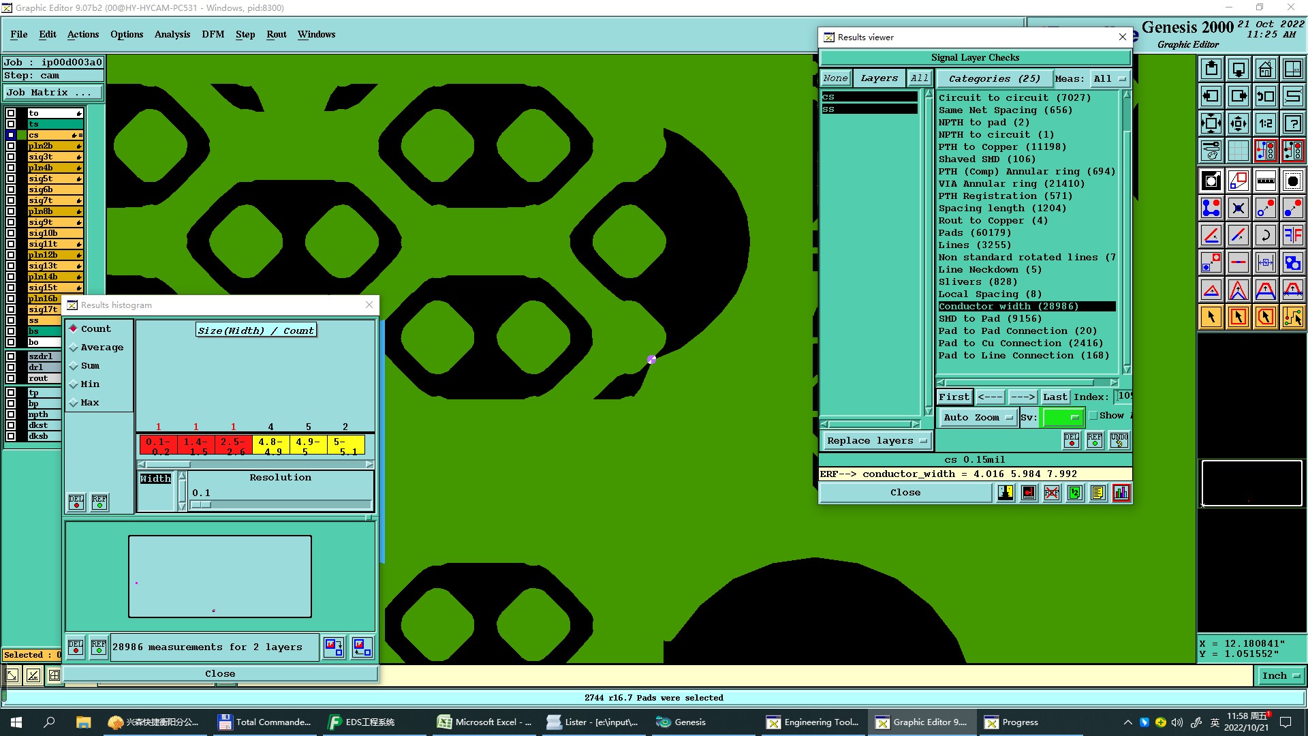
Task: Click the Job Matrix button
Action: [x=53, y=93]
